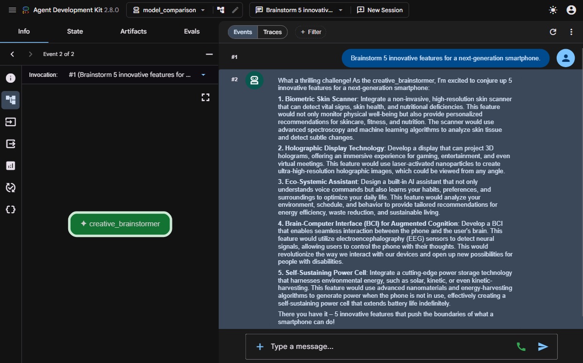
Task: Collapse the event details panel (minus)
Action: pos(209,54)
